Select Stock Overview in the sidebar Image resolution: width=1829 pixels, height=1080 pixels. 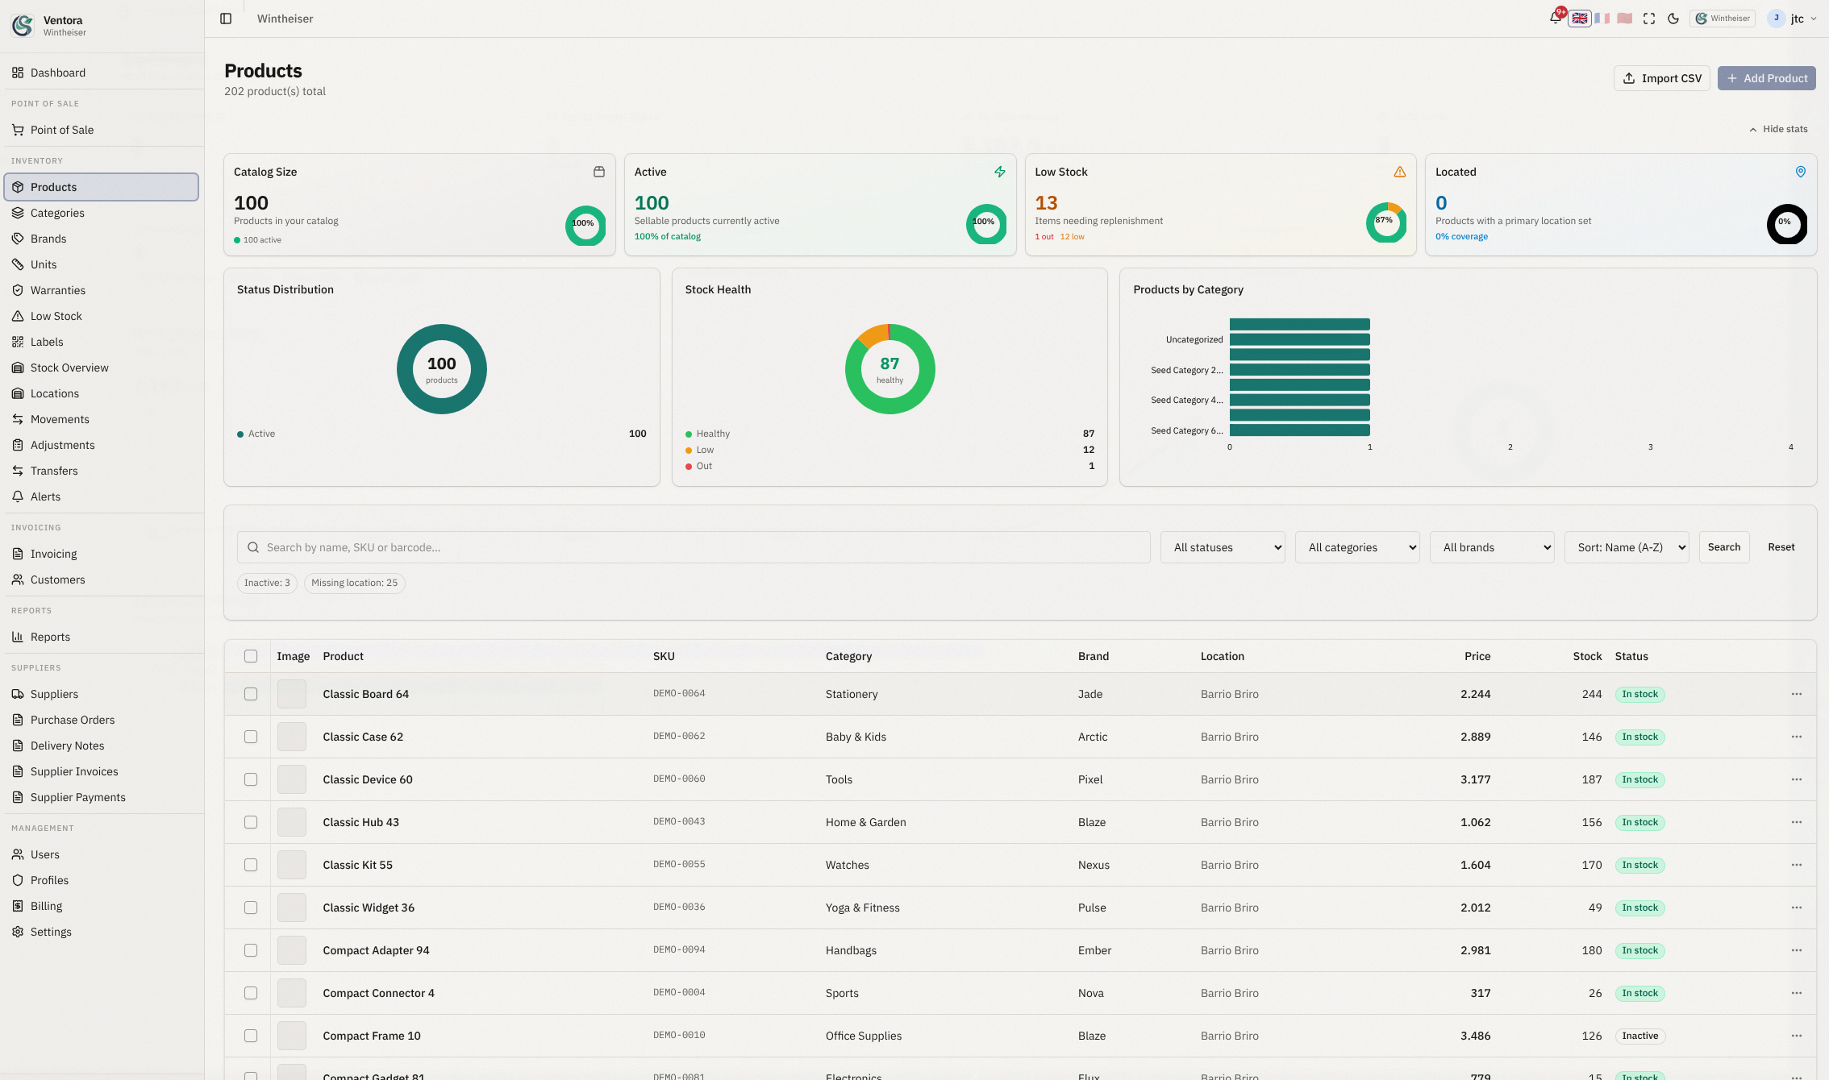coord(69,368)
